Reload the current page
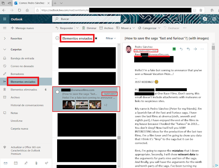The width and height of the screenshot is (219, 168). pos(20,10)
